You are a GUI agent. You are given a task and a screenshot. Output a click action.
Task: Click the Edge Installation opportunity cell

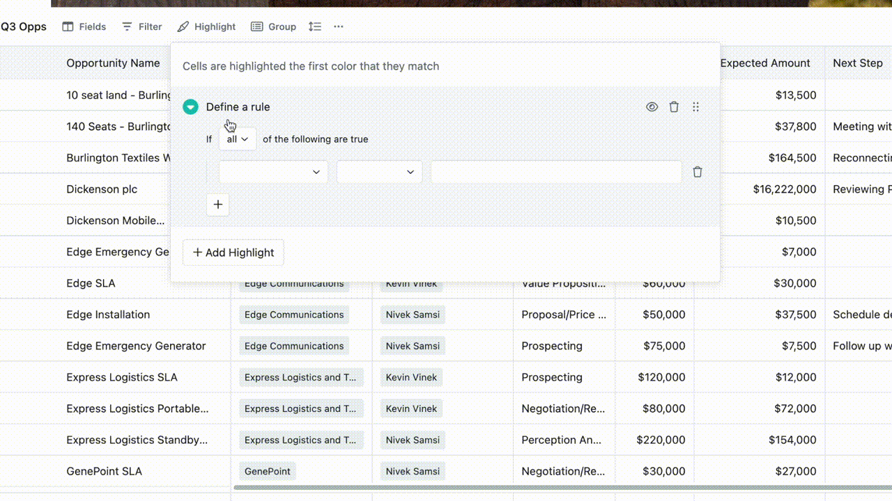tap(108, 315)
